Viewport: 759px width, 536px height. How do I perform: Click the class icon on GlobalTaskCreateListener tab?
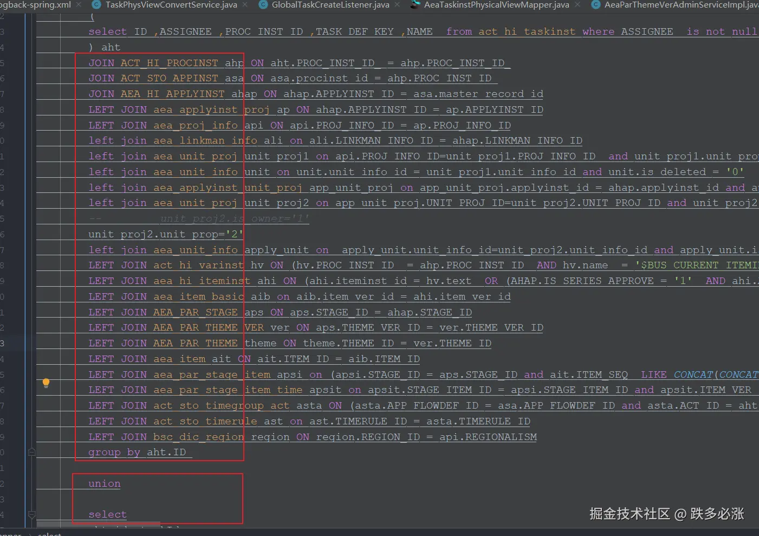263,5
